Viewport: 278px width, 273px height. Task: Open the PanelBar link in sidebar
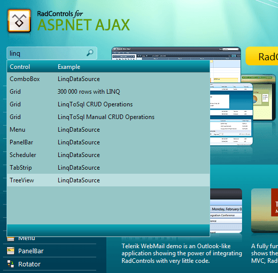pos(31,251)
